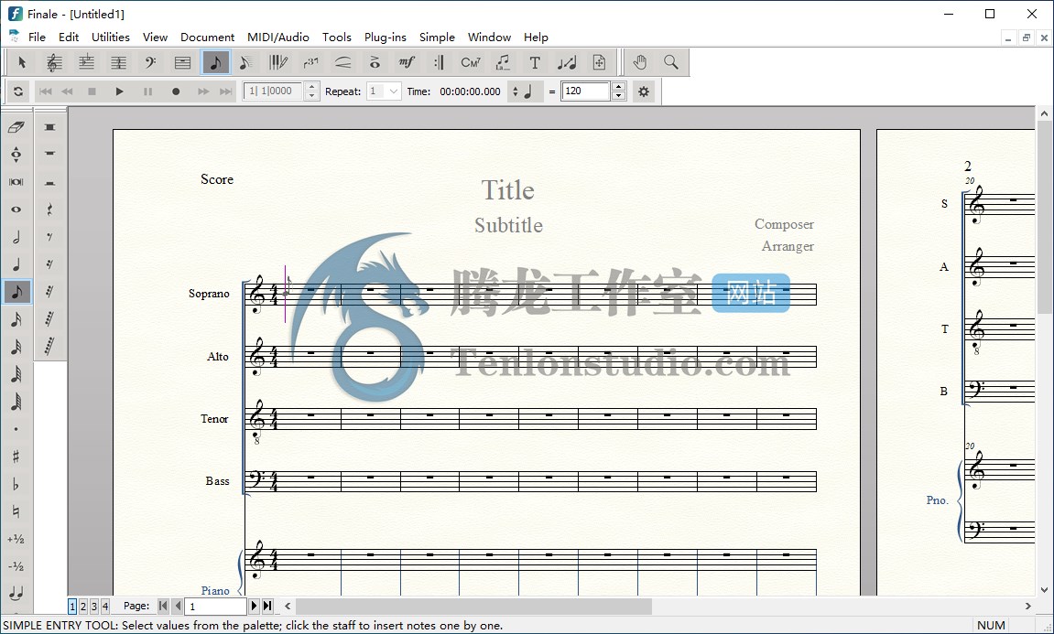Switch to layer 2
This screenshot has height=634, width=1054.
tap(83, 607)
